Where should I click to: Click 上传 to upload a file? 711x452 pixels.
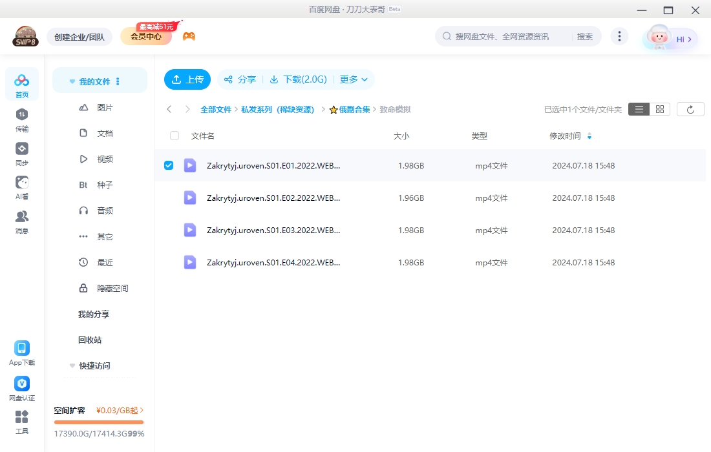187,79
